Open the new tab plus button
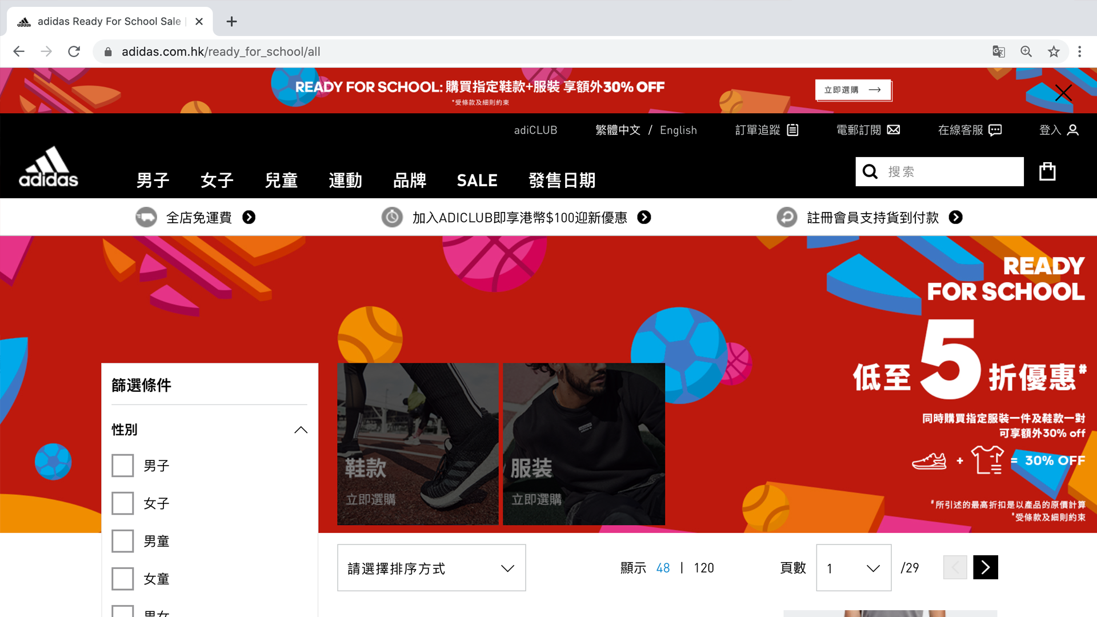1097x617 pixels. click(231, 22)
